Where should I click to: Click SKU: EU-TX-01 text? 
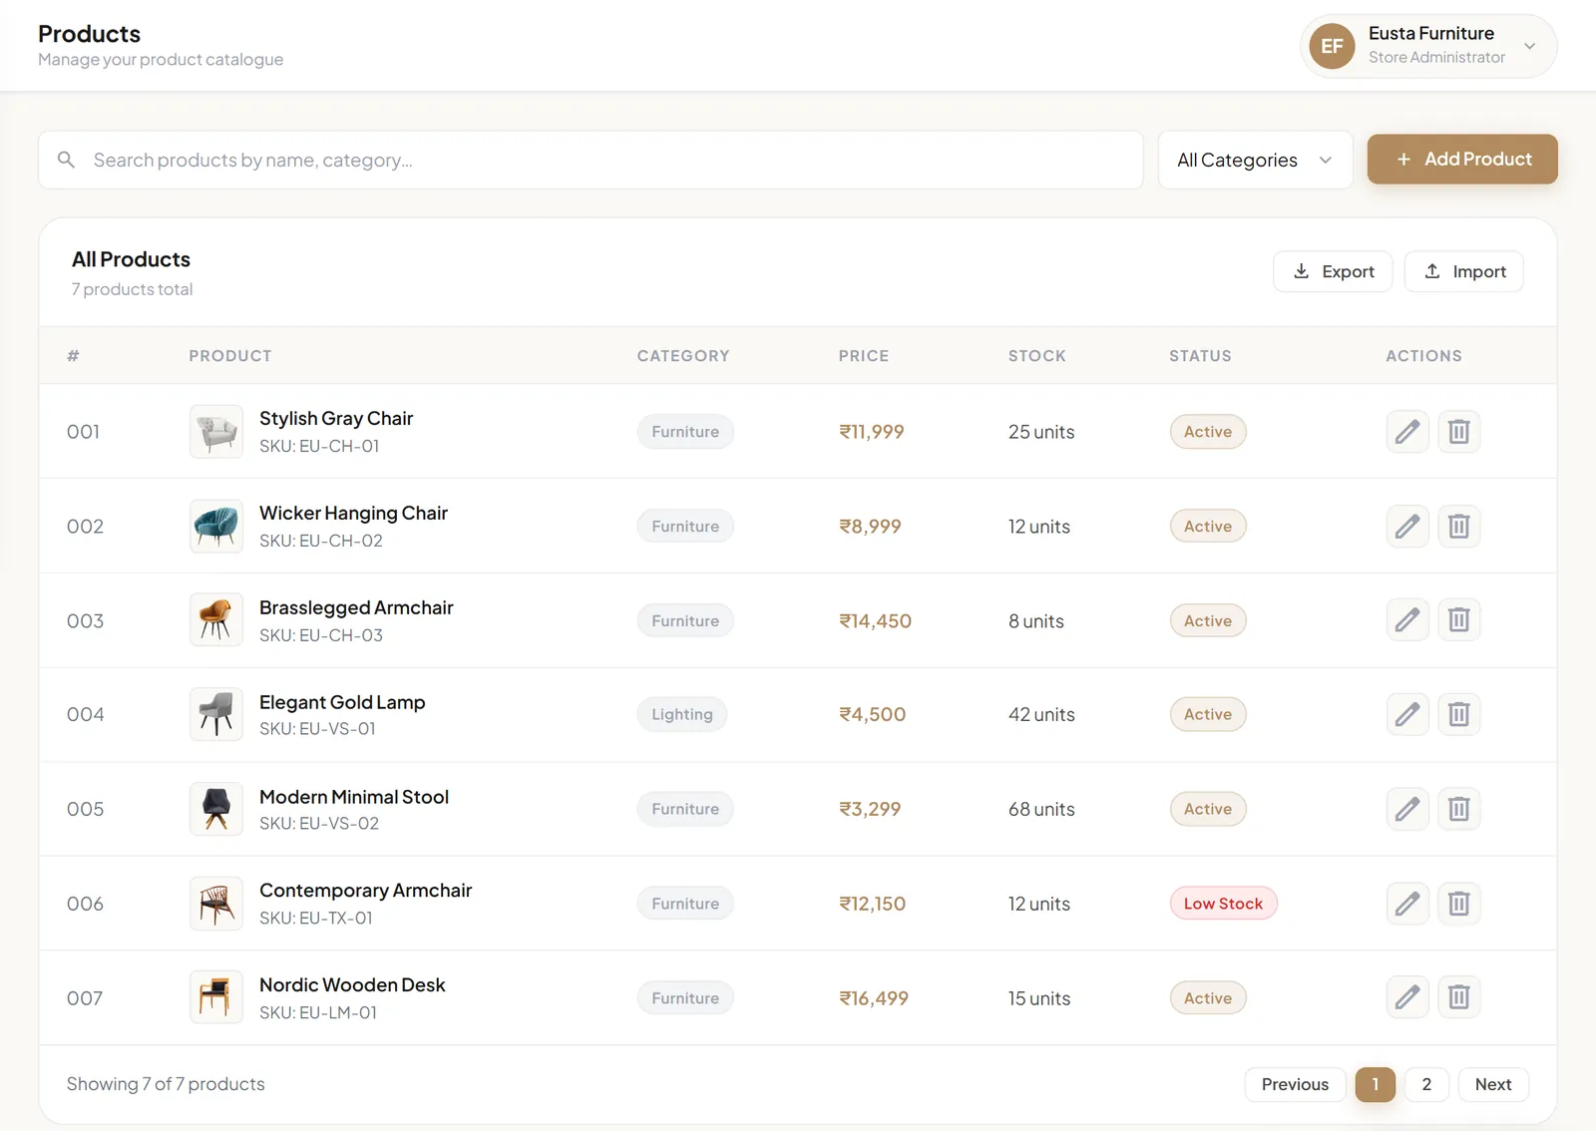pyautogui.click(x=316, y=918)
